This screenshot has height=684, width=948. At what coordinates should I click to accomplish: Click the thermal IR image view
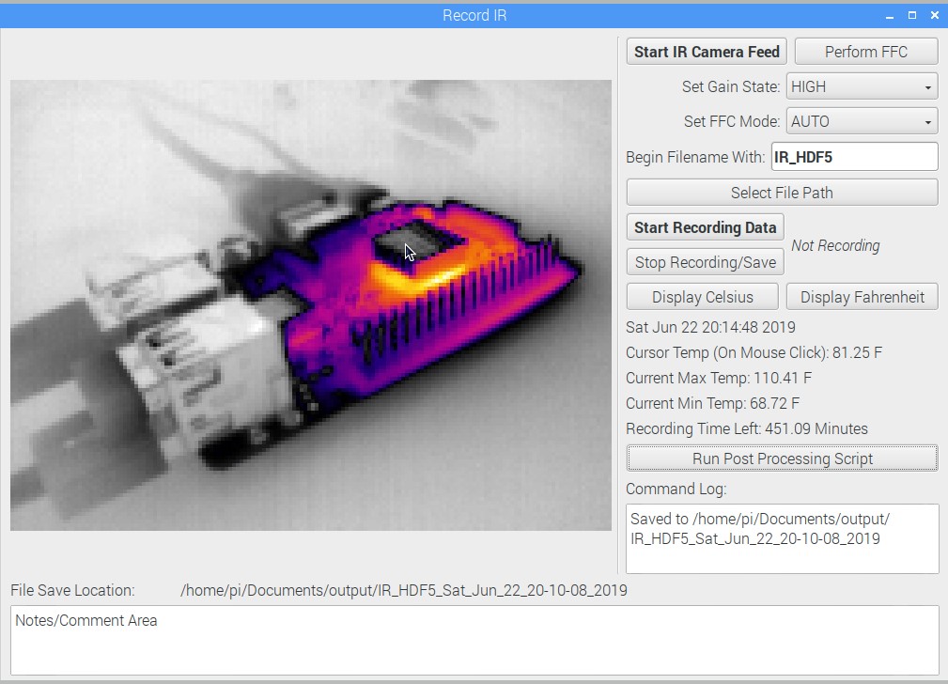(311, 305)
